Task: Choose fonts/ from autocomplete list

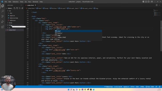Action: click(78, 33)
